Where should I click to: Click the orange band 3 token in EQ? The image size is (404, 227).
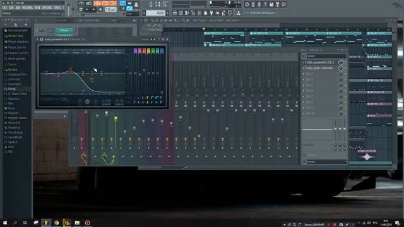tap(145, 51)
